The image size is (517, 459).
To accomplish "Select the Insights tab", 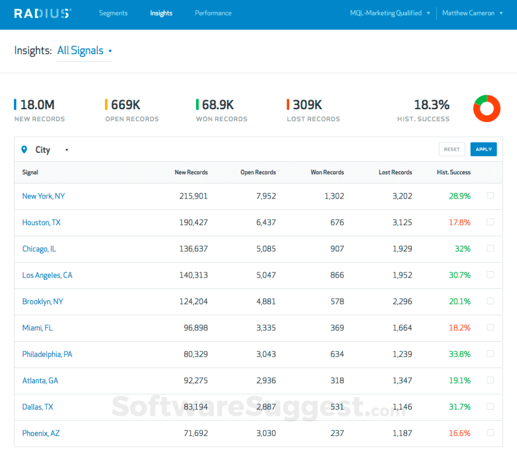I will point(161,13).
